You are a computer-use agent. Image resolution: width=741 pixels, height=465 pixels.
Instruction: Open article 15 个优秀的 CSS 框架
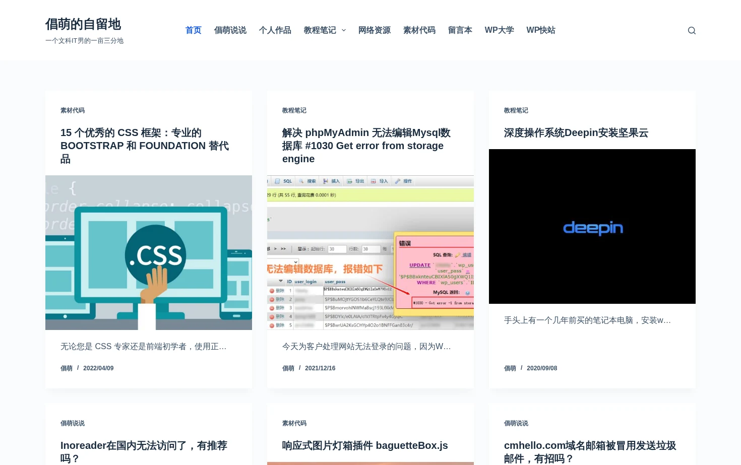[145, 146]
